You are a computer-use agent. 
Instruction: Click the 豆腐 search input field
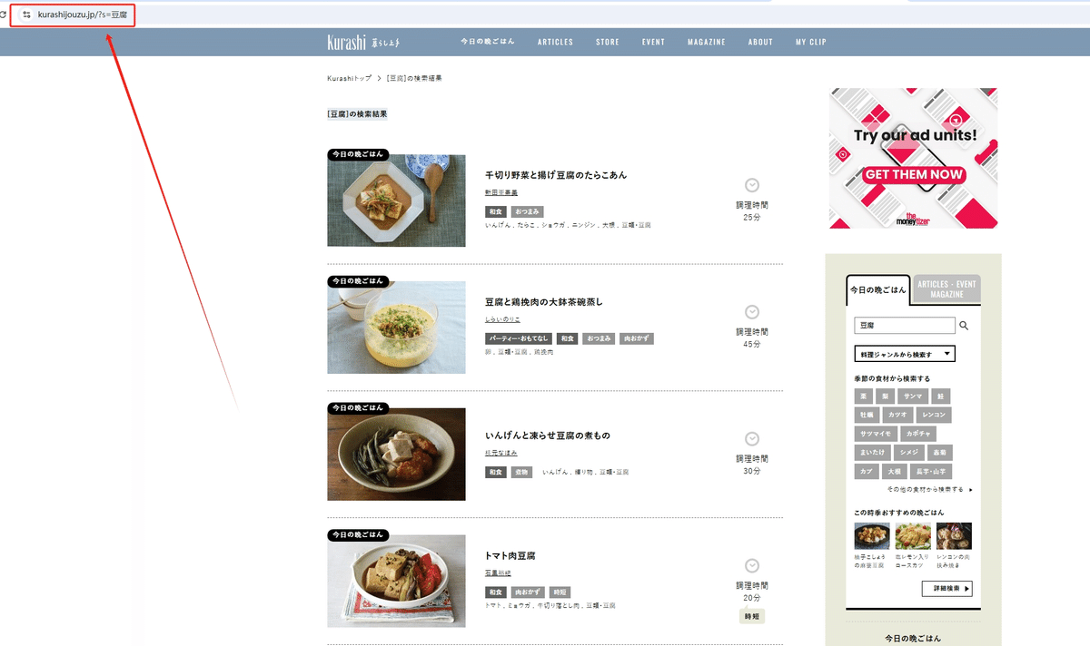905,325
